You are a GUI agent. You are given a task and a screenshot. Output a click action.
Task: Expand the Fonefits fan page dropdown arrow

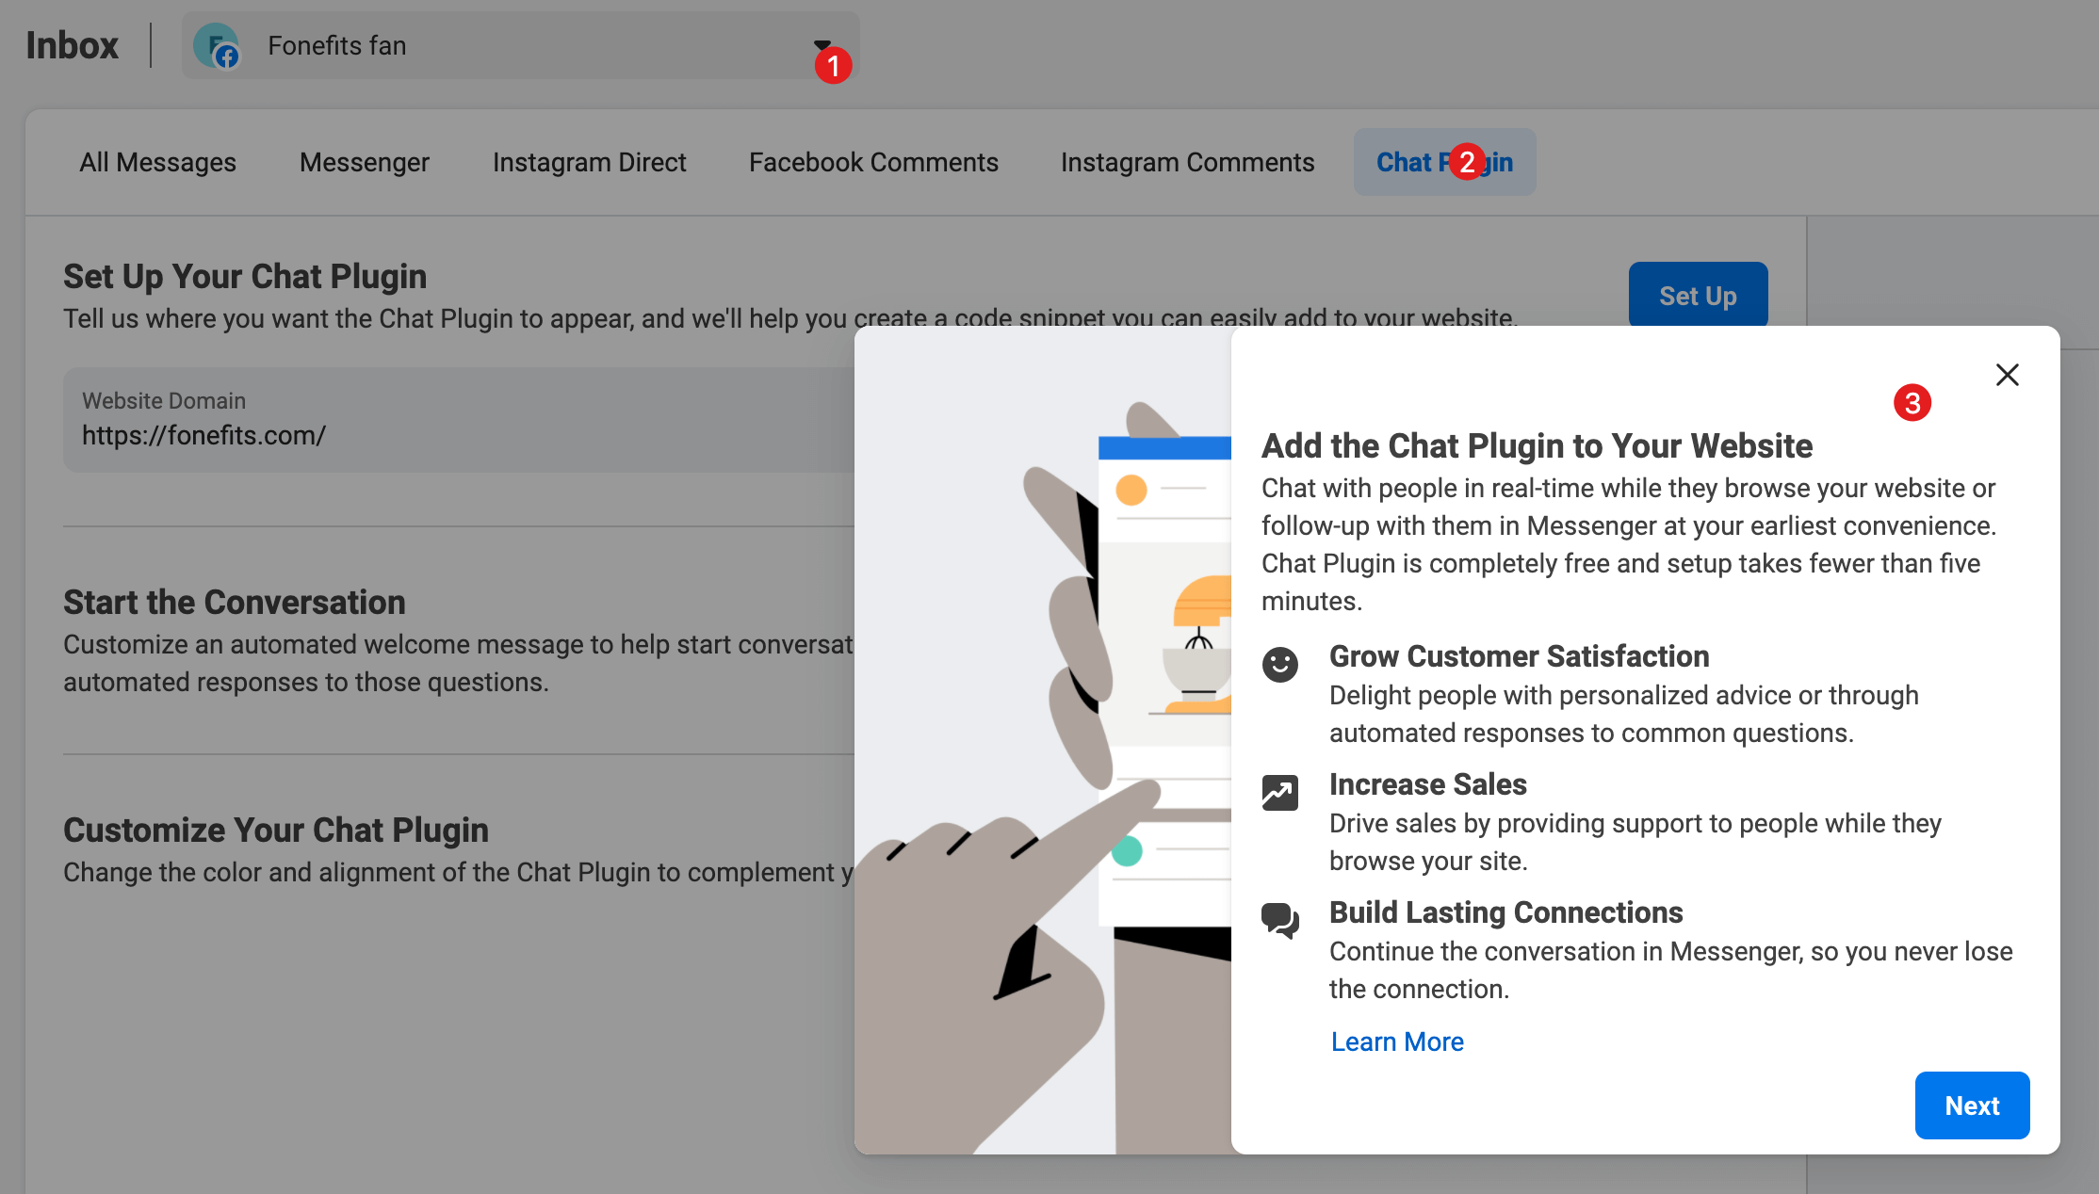[x=822, y=44]
